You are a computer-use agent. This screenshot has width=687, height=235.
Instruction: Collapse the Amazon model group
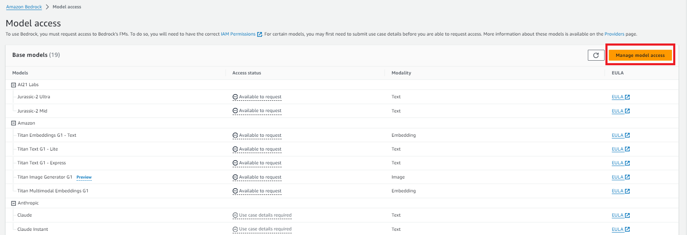(13, 123)
